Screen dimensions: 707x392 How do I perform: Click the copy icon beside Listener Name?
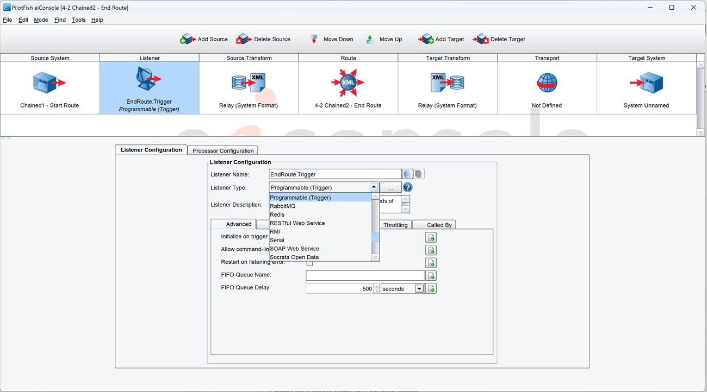pos(407,174)
